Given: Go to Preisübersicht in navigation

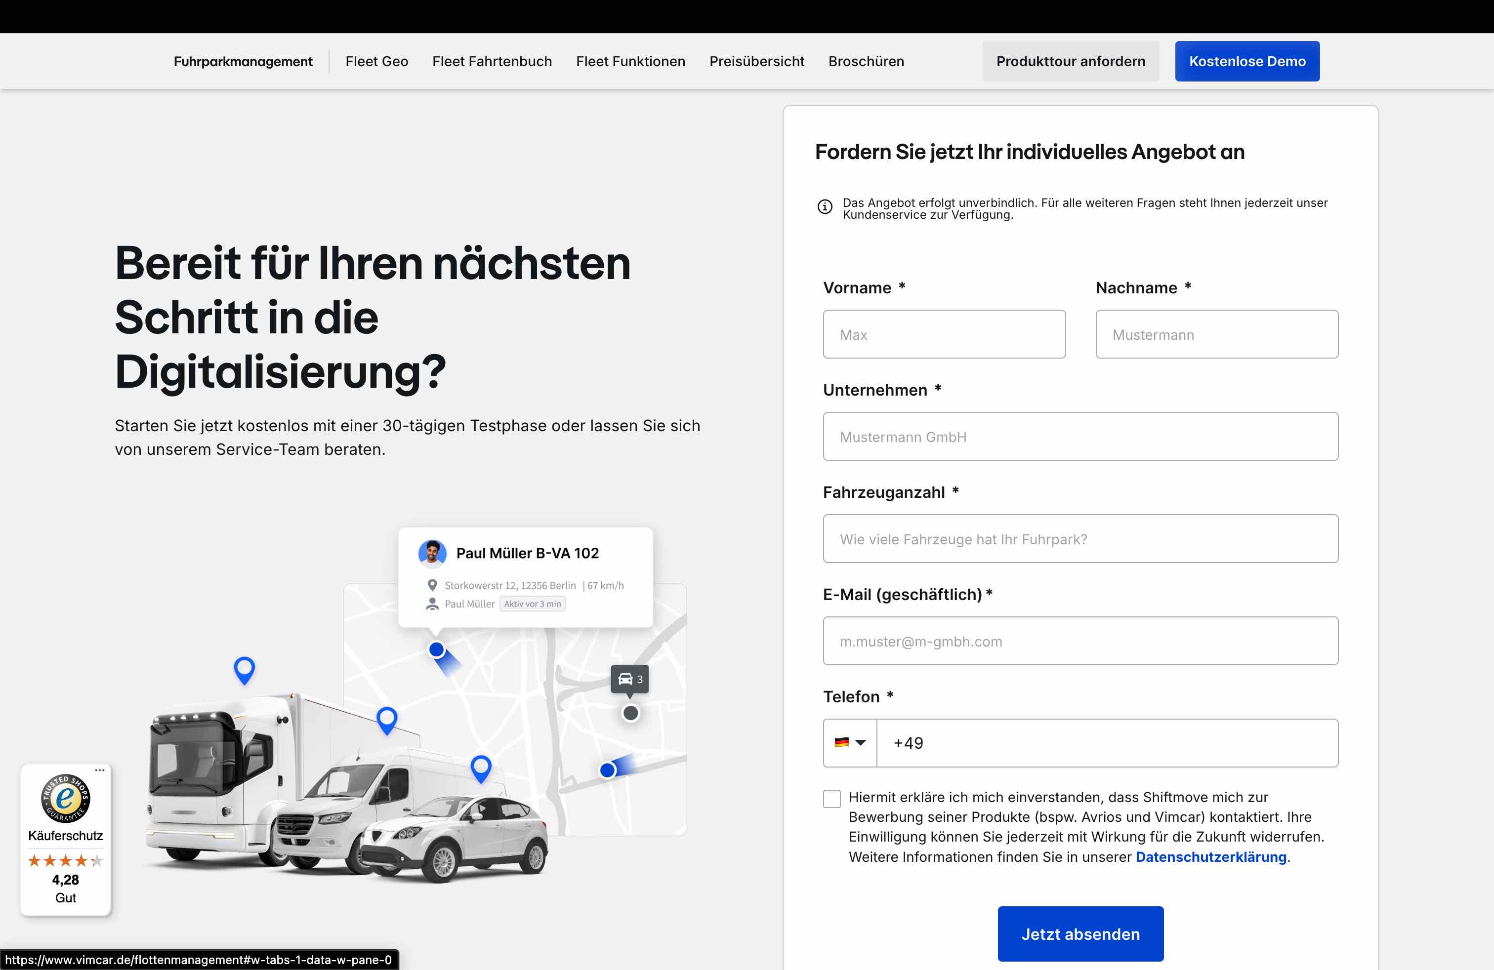Looking at the screenshot, I should click(x=756, y=61).
